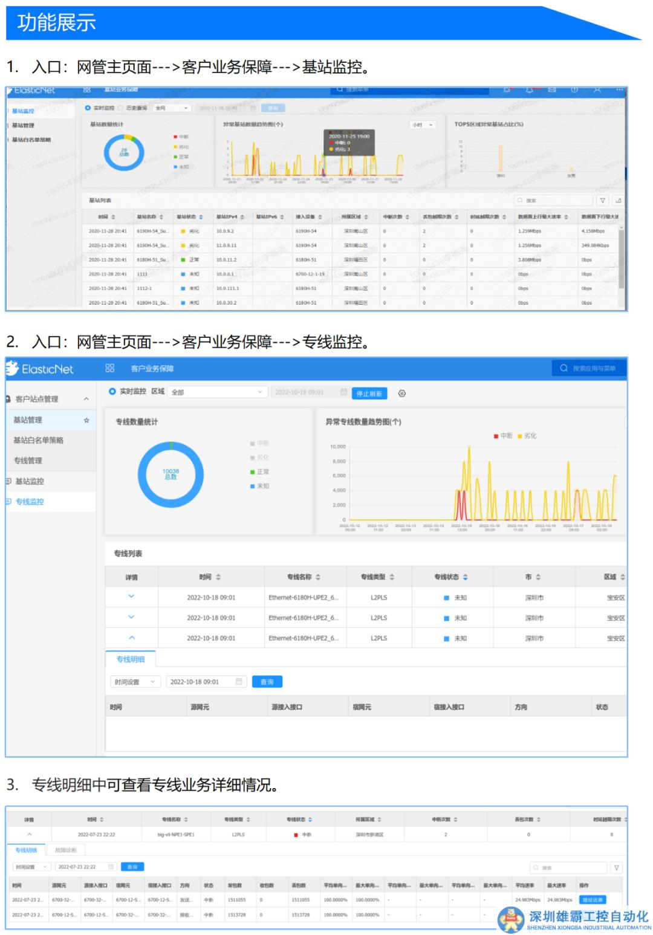The width and height of the screenshot is (653, 935).
Task: Toggle the 正常 legend in 专线数量统计
Action: (259, 471)
